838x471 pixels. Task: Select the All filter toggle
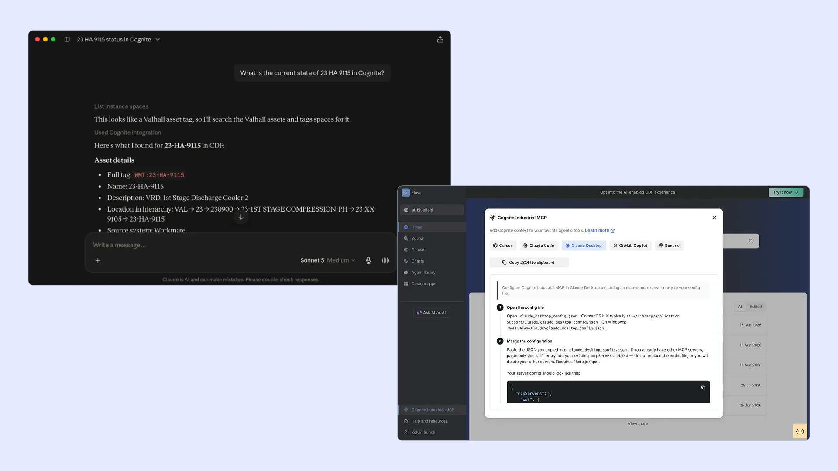click(740, 307)
